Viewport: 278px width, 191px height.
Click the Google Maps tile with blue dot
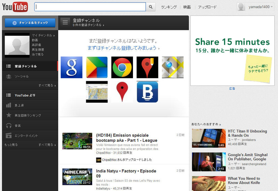(173, 67)
